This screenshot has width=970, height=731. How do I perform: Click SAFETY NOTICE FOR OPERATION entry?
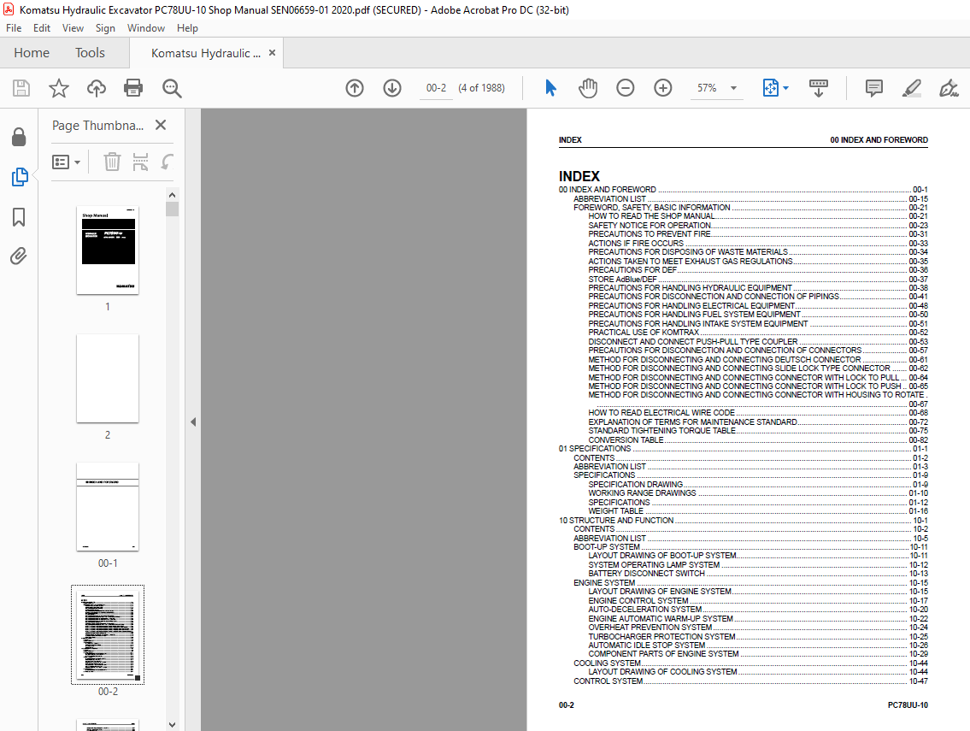[x=758, y=226]
